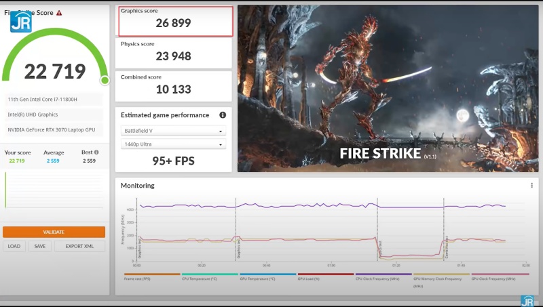Screen dimensions: 543x307
Task: Click the Your score value 22 719
Action: pyautogui.click(x=17, y=161)
